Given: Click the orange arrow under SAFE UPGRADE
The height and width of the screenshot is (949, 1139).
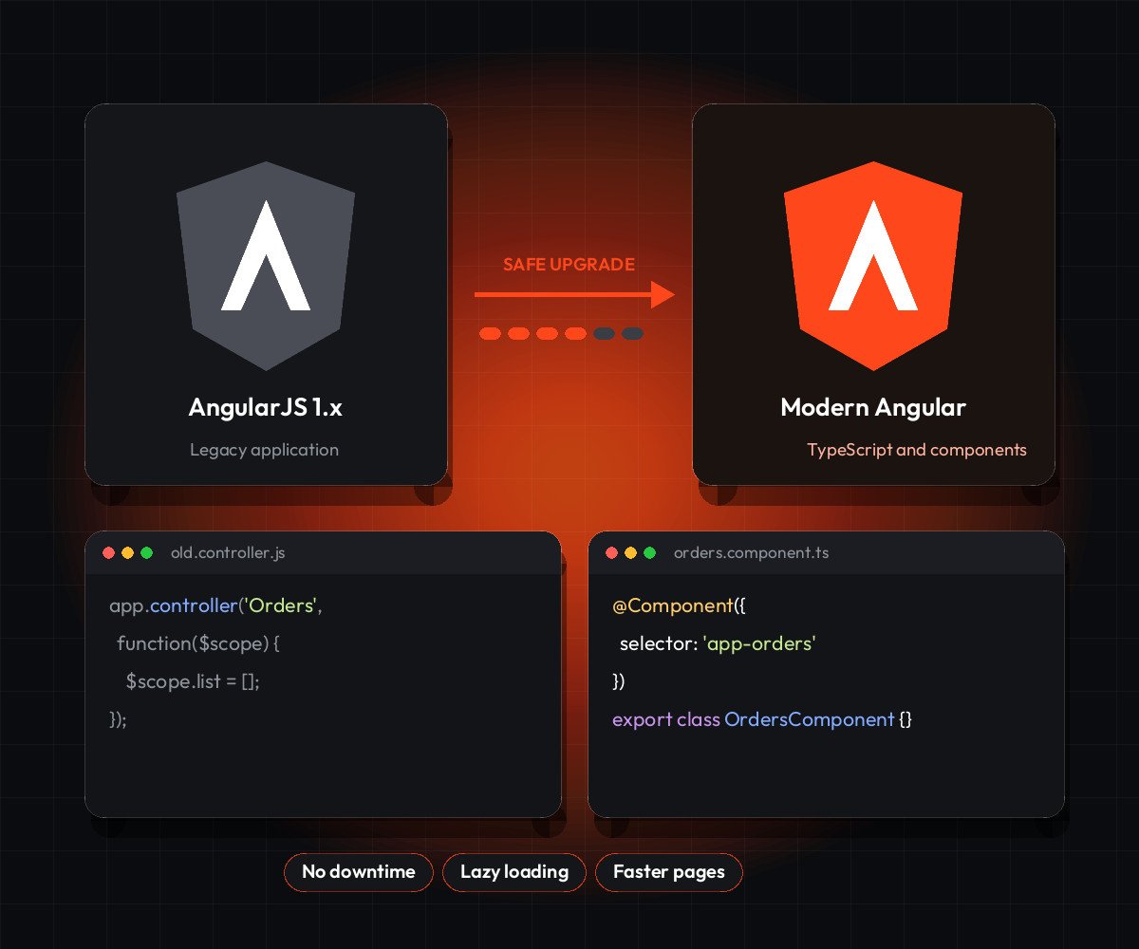Looking at the screenshot, I should pos(574,295).
